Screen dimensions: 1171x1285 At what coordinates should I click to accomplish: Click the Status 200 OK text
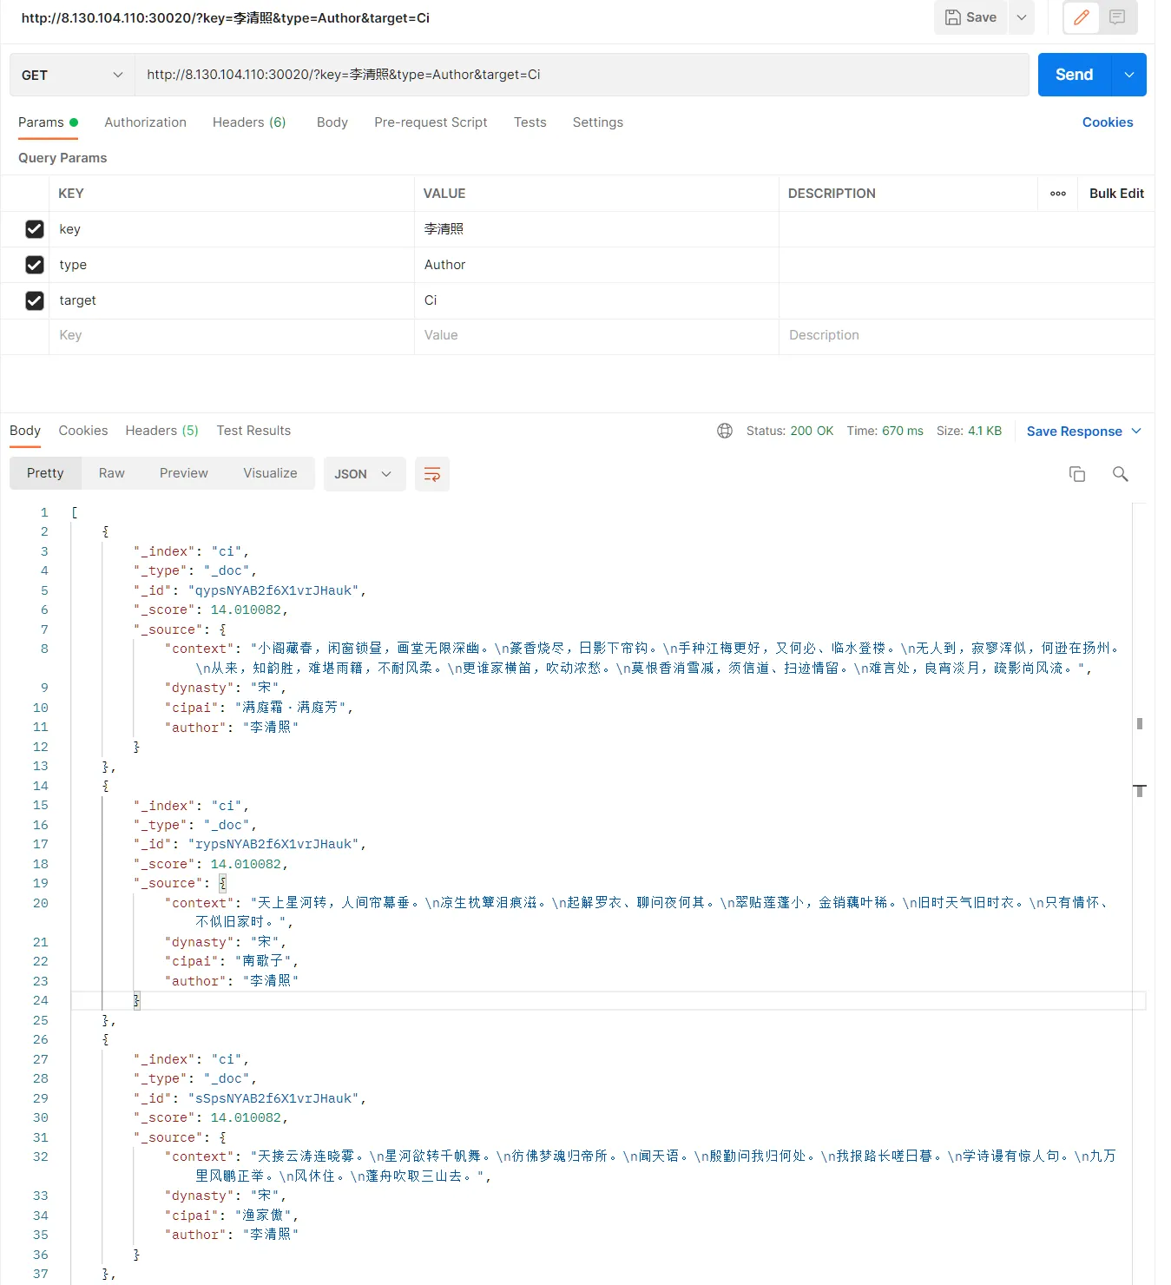790,431
